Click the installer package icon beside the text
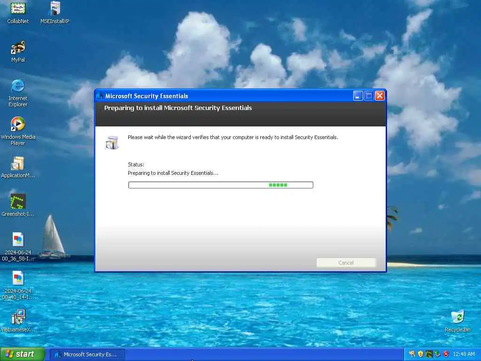 pyautogui.click(x=112, y=142)
